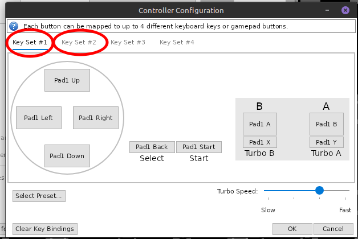Image resolution: width=358 pixels, height=239 pixels.
Task: Edit Turbo A mapping Pad1 Y
Action: [327, 142]
